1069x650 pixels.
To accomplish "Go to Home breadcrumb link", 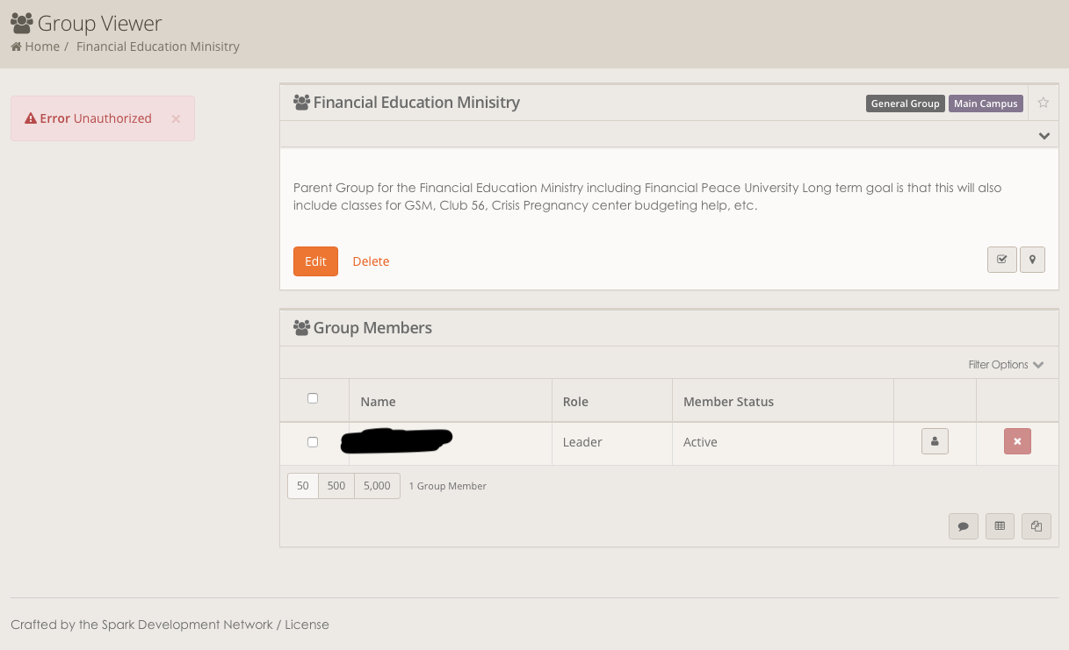I will pyautogui.click(x=41, y=46).
